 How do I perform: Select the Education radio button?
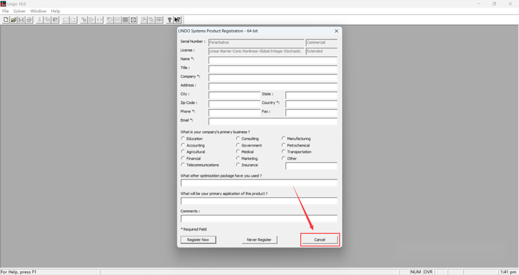[183, 139]
